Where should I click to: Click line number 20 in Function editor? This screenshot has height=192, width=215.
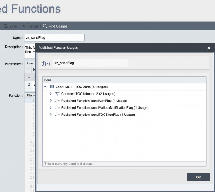coord(32,187)
